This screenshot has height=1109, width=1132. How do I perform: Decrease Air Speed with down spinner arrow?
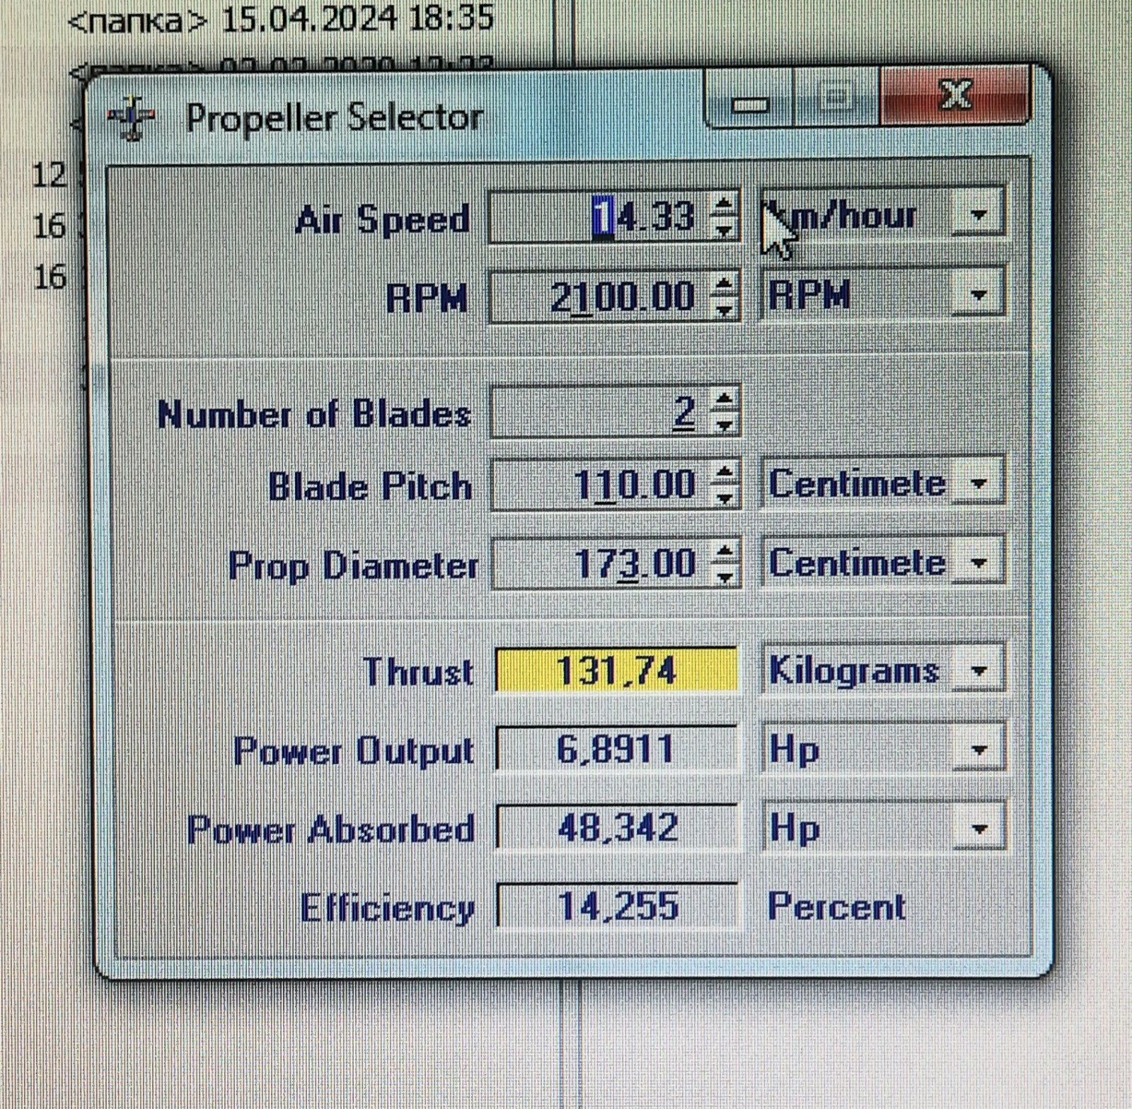[x=723, y=229]
